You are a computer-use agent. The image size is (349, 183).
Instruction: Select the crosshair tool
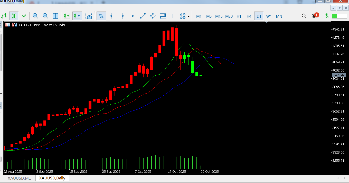[x=111, y=16]
